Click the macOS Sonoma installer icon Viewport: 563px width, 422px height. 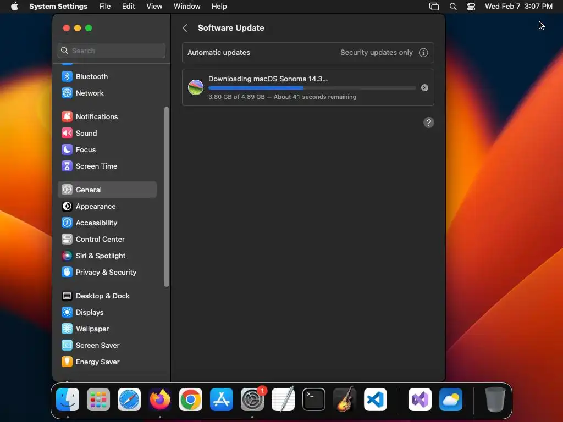click(x=196, y=87)
